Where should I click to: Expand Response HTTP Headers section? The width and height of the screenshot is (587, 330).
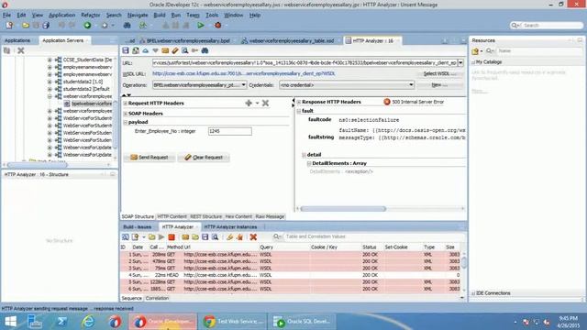pos(299,102)
